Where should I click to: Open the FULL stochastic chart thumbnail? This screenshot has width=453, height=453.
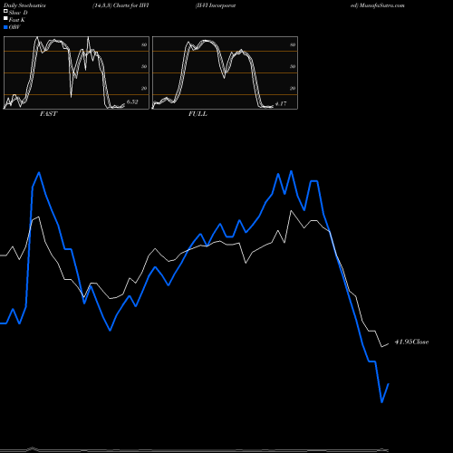[225, 72]
